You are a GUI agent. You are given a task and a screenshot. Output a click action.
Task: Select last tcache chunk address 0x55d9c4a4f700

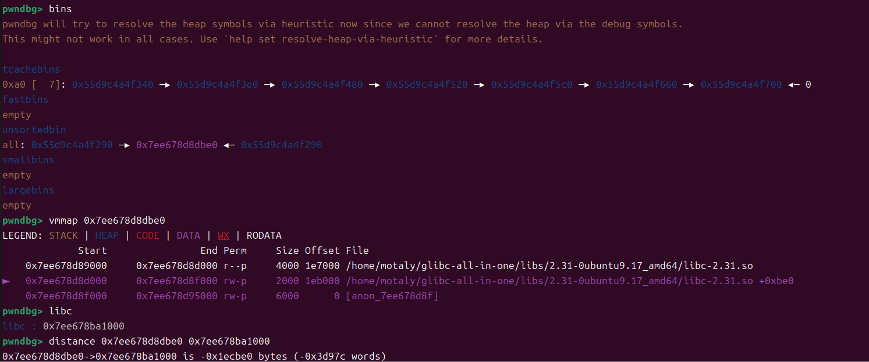pos(741,85)
